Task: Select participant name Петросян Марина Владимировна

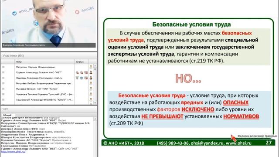Action: pos(35,67)
